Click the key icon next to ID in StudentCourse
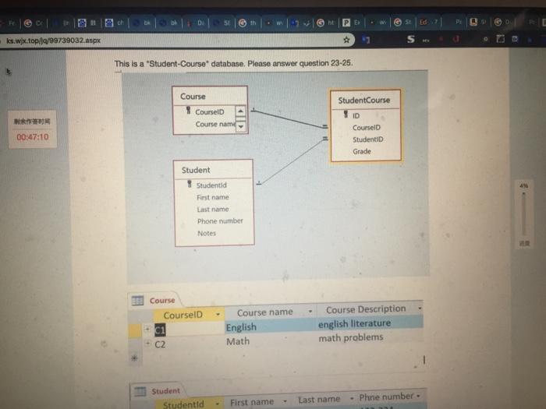 coord(346,114)
